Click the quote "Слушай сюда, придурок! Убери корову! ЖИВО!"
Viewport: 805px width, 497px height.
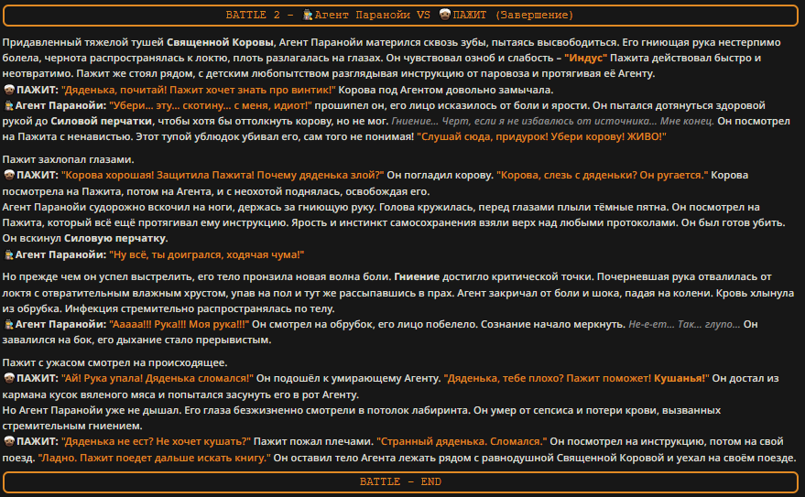tap(541, 137)
